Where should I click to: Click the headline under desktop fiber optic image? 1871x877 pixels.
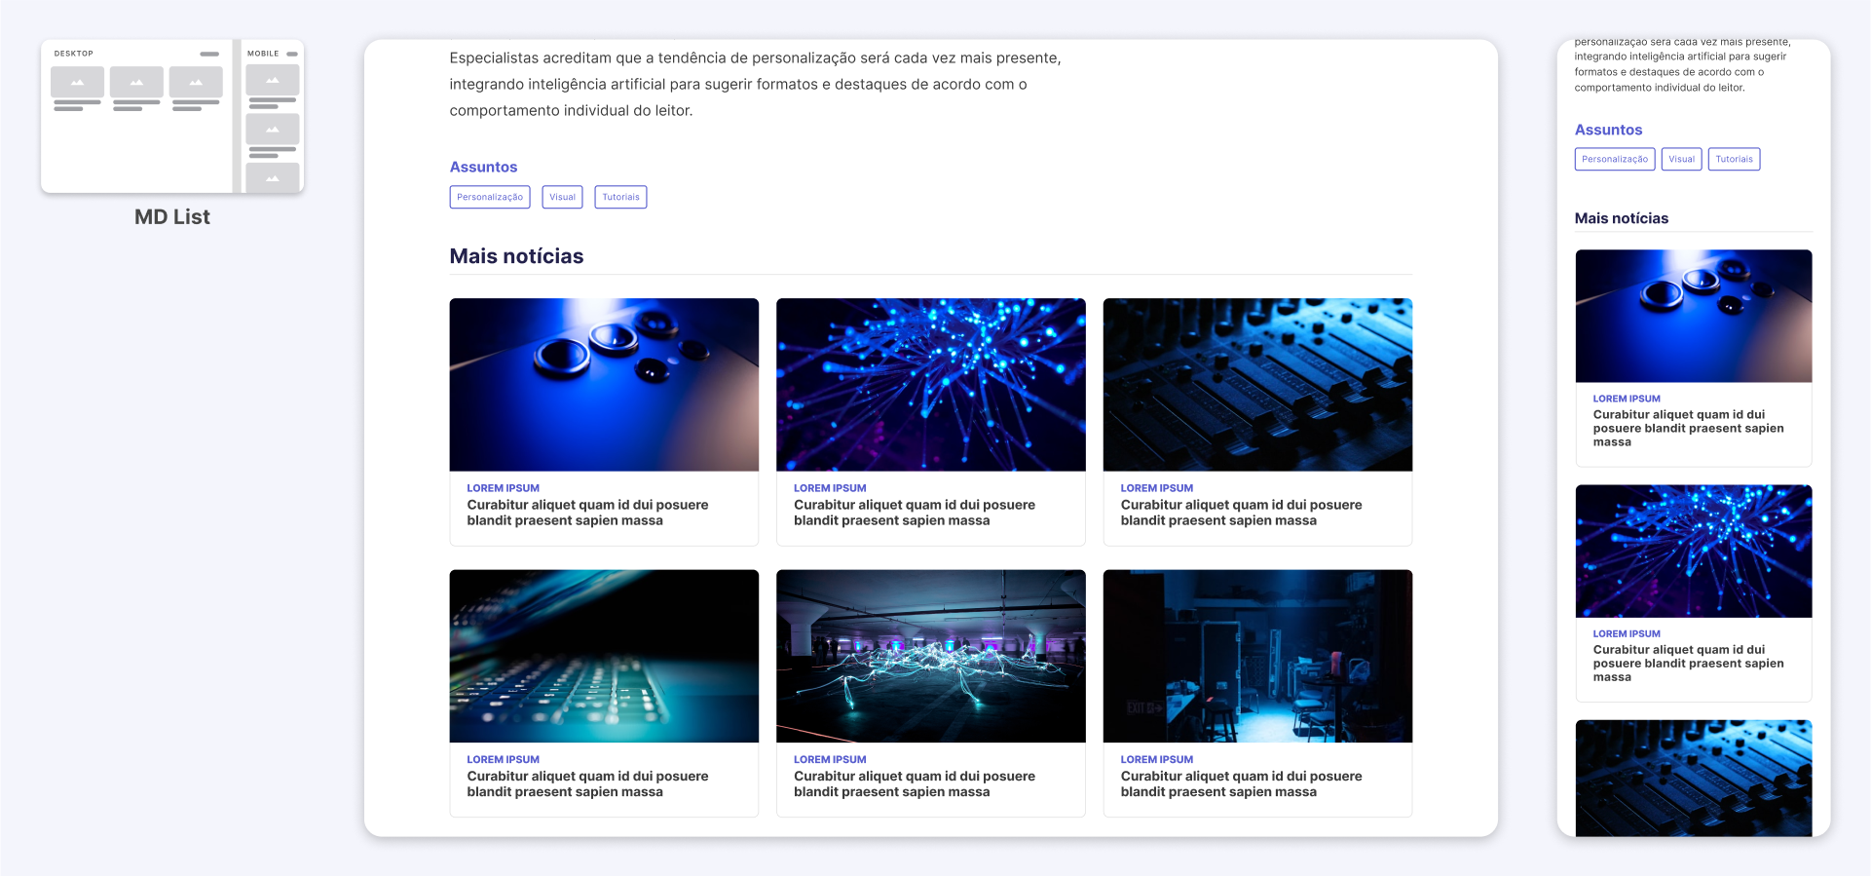click(x=915, y=513)
